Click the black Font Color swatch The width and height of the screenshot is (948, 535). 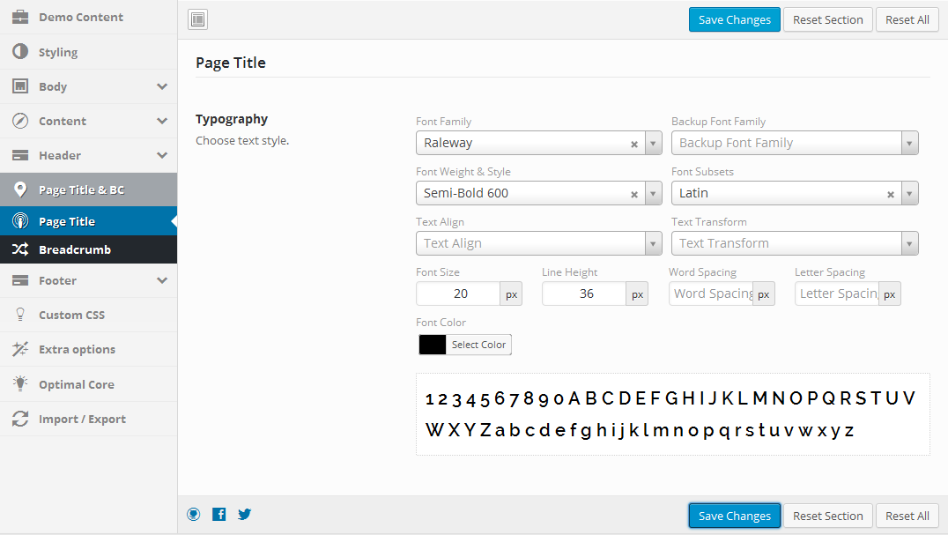433,345
